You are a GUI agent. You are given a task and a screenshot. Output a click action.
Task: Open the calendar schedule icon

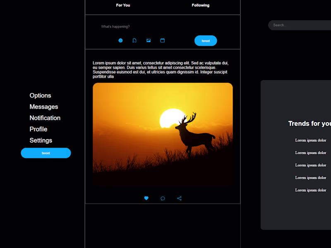pos(163,41)
